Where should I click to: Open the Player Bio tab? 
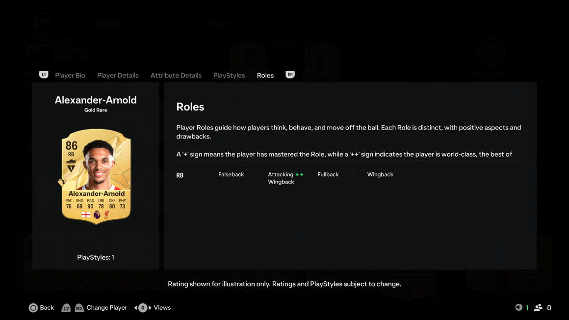tap(70, 75)
